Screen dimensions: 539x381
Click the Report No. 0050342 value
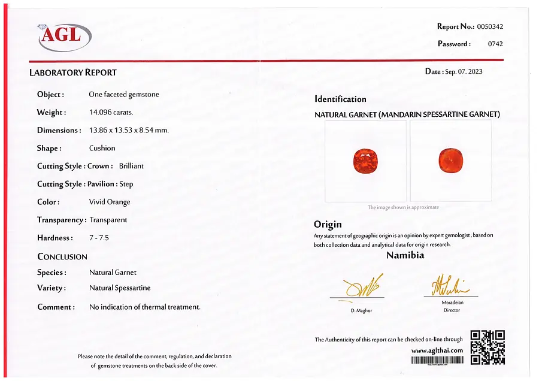tap(490, 26)
